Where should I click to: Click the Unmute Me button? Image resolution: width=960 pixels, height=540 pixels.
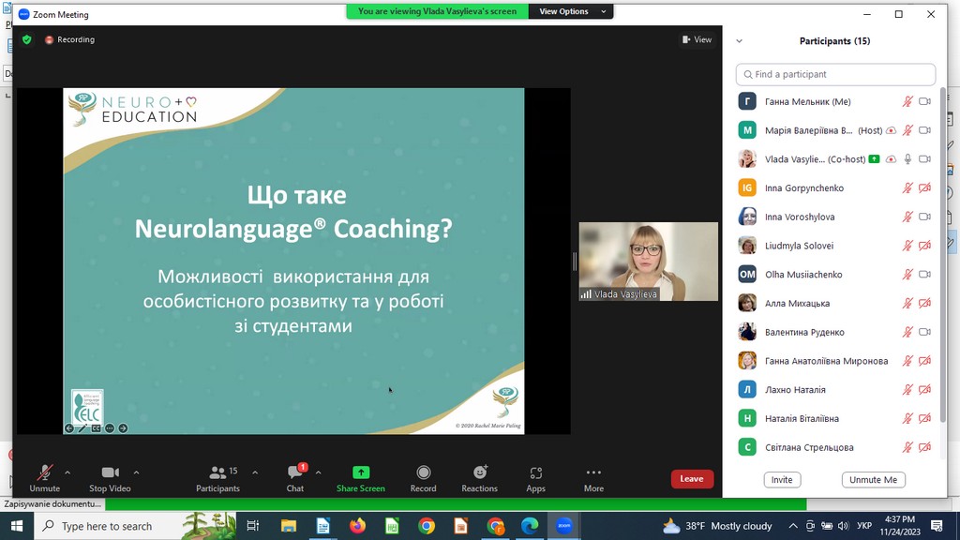pyautogui.click(x=873, y=479)
